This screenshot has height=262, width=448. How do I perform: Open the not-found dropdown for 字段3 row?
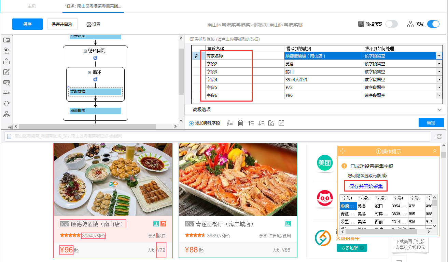[439, 71]
